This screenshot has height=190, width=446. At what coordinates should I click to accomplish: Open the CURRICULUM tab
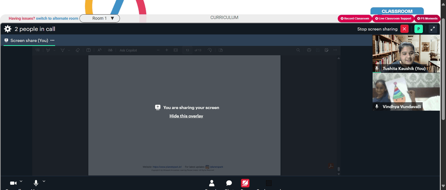pyautogui.click(x=224, y=18)
